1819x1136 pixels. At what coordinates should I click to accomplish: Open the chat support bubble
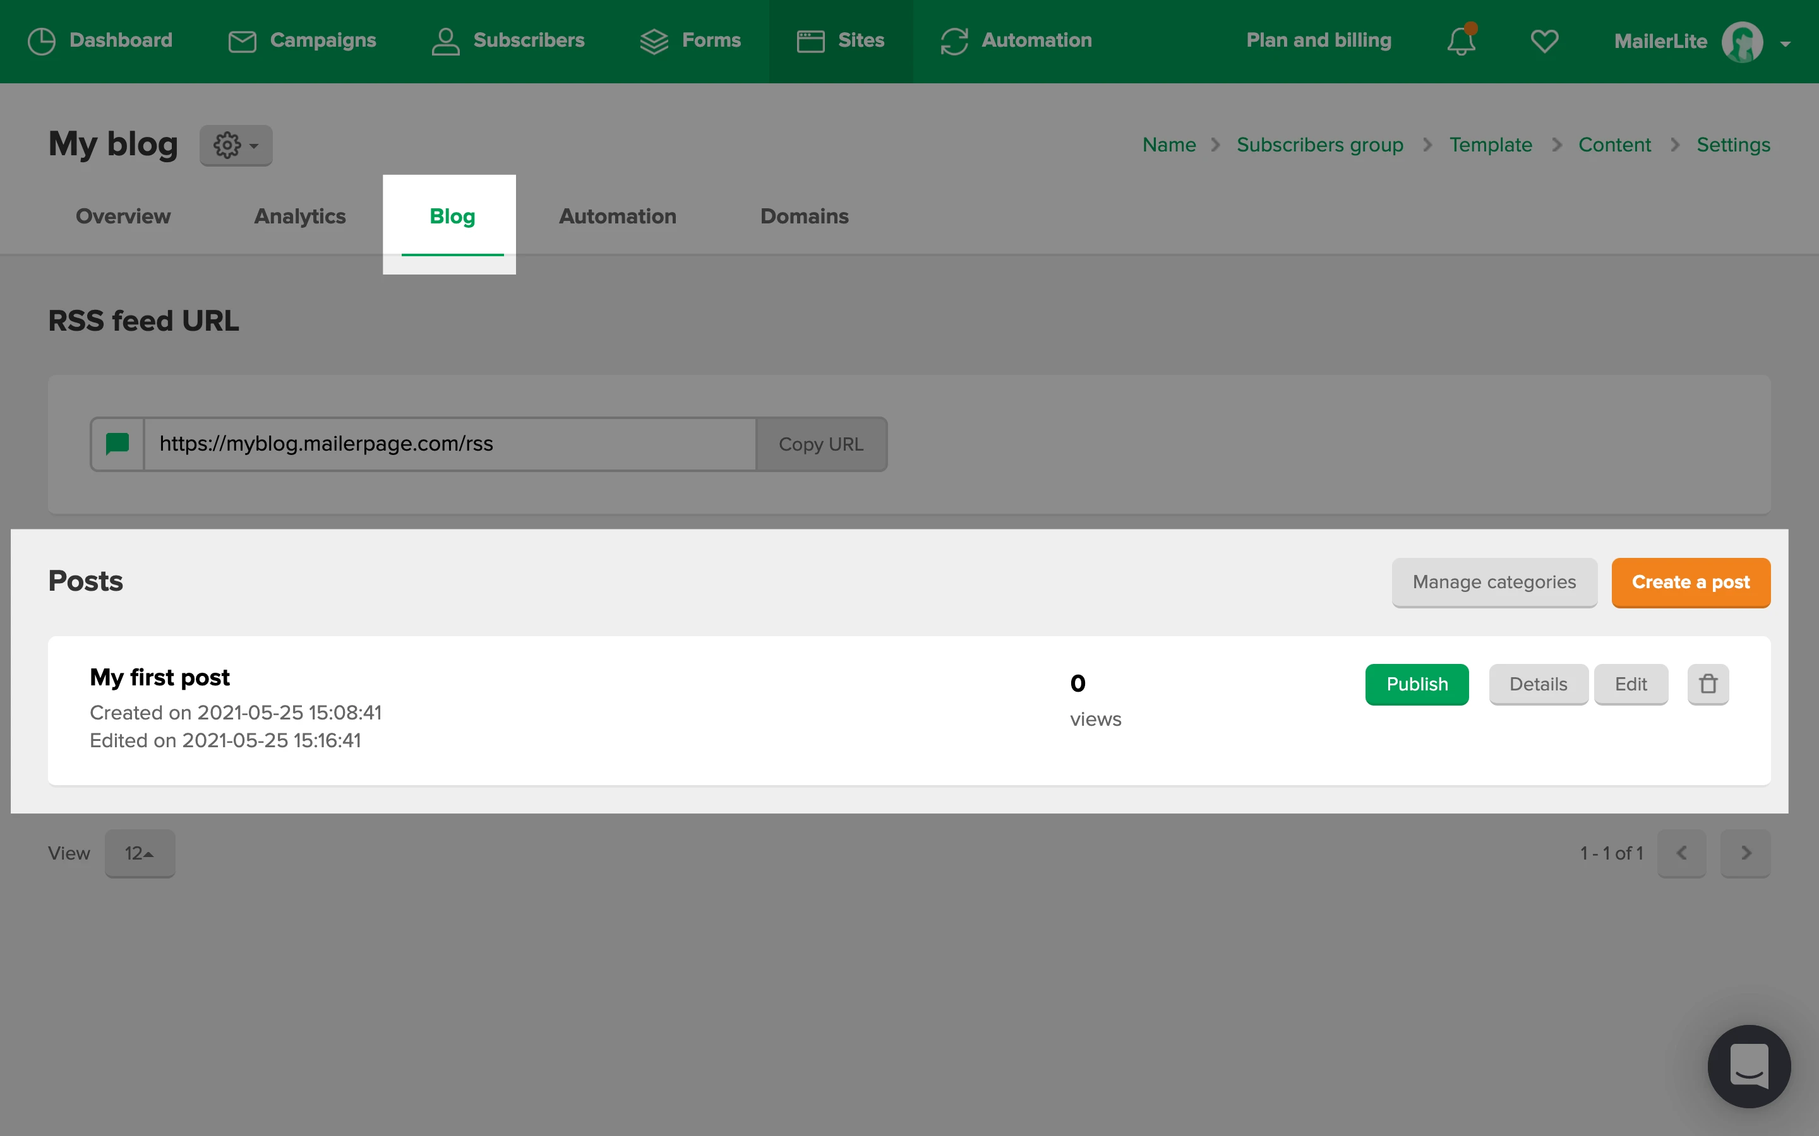[1748, 1065]
